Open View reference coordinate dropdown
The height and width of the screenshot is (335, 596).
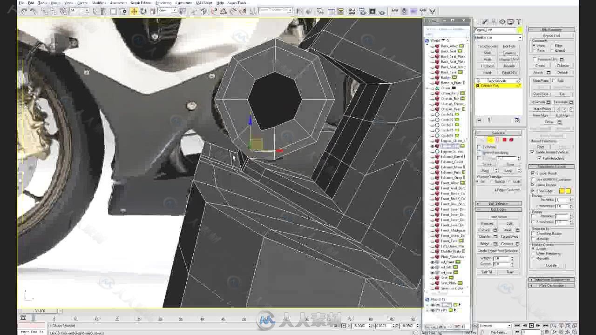pos(167,10)
